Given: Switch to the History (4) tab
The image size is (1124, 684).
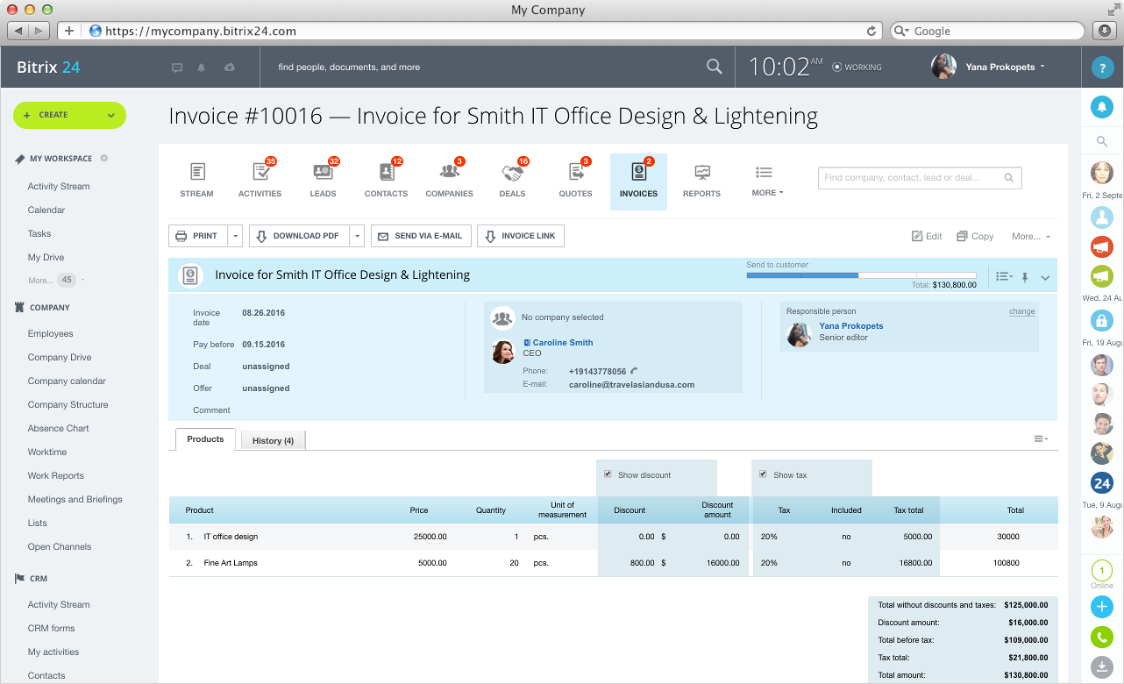Looking at the screenshot, I should tap(273, 440).
